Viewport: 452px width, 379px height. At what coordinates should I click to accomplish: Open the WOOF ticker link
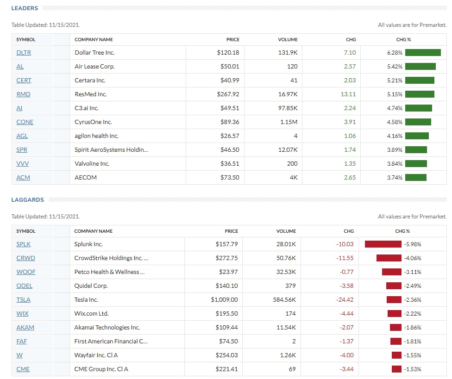click(26, 272)
